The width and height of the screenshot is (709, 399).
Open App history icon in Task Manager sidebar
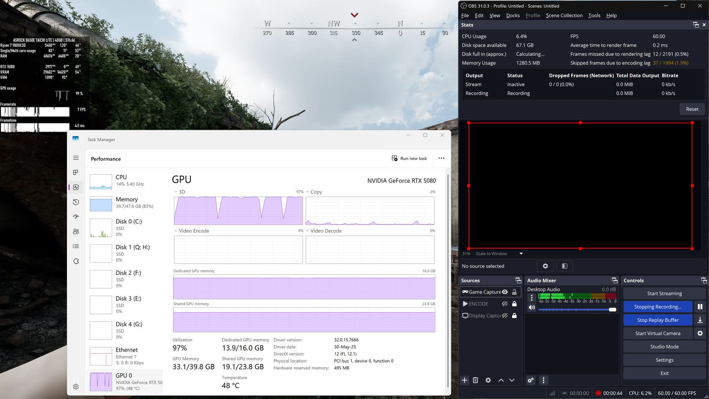[x=76, y=202]
